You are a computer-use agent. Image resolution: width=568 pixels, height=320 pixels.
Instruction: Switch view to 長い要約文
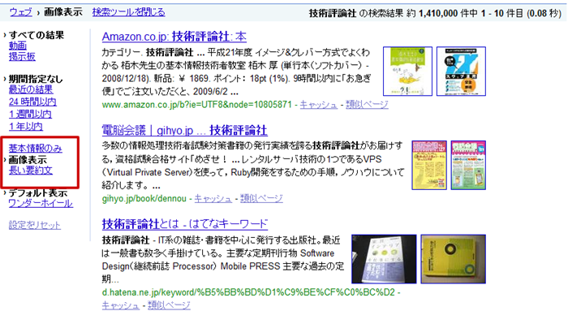point(31,171)
